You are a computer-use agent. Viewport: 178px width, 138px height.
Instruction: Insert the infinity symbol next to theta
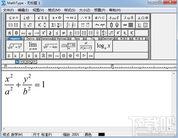coord(23,33)
